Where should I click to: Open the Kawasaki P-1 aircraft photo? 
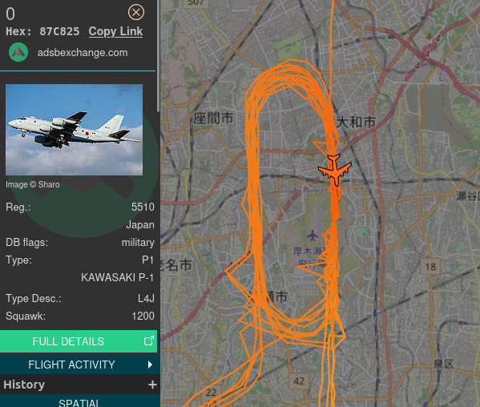click(x=74, y=130)
